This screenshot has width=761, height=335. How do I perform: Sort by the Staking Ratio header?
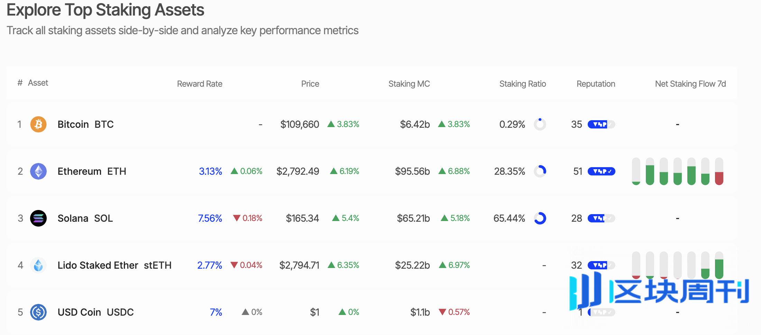click(522, 84)
